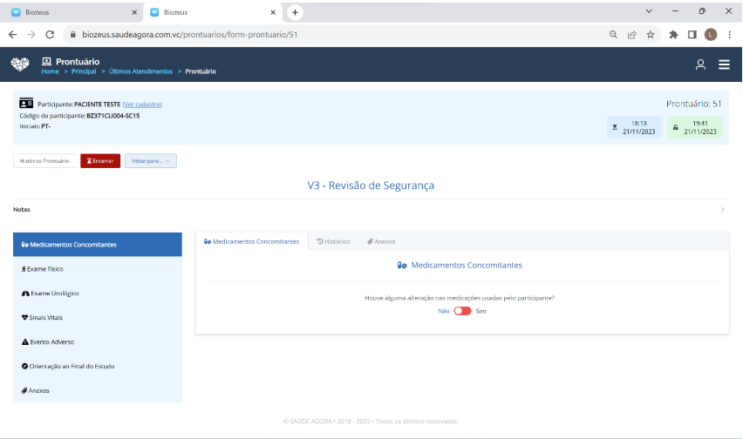The width and height of the screenshot is (743, 439).
Task: Expand the Notas section chevron
Action: (722, 210)
